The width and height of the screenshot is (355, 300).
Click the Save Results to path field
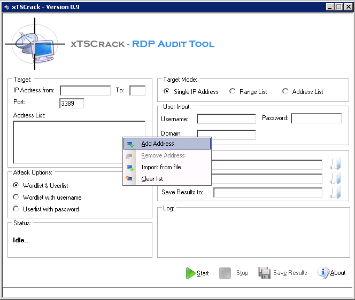(x=268, y=193)
